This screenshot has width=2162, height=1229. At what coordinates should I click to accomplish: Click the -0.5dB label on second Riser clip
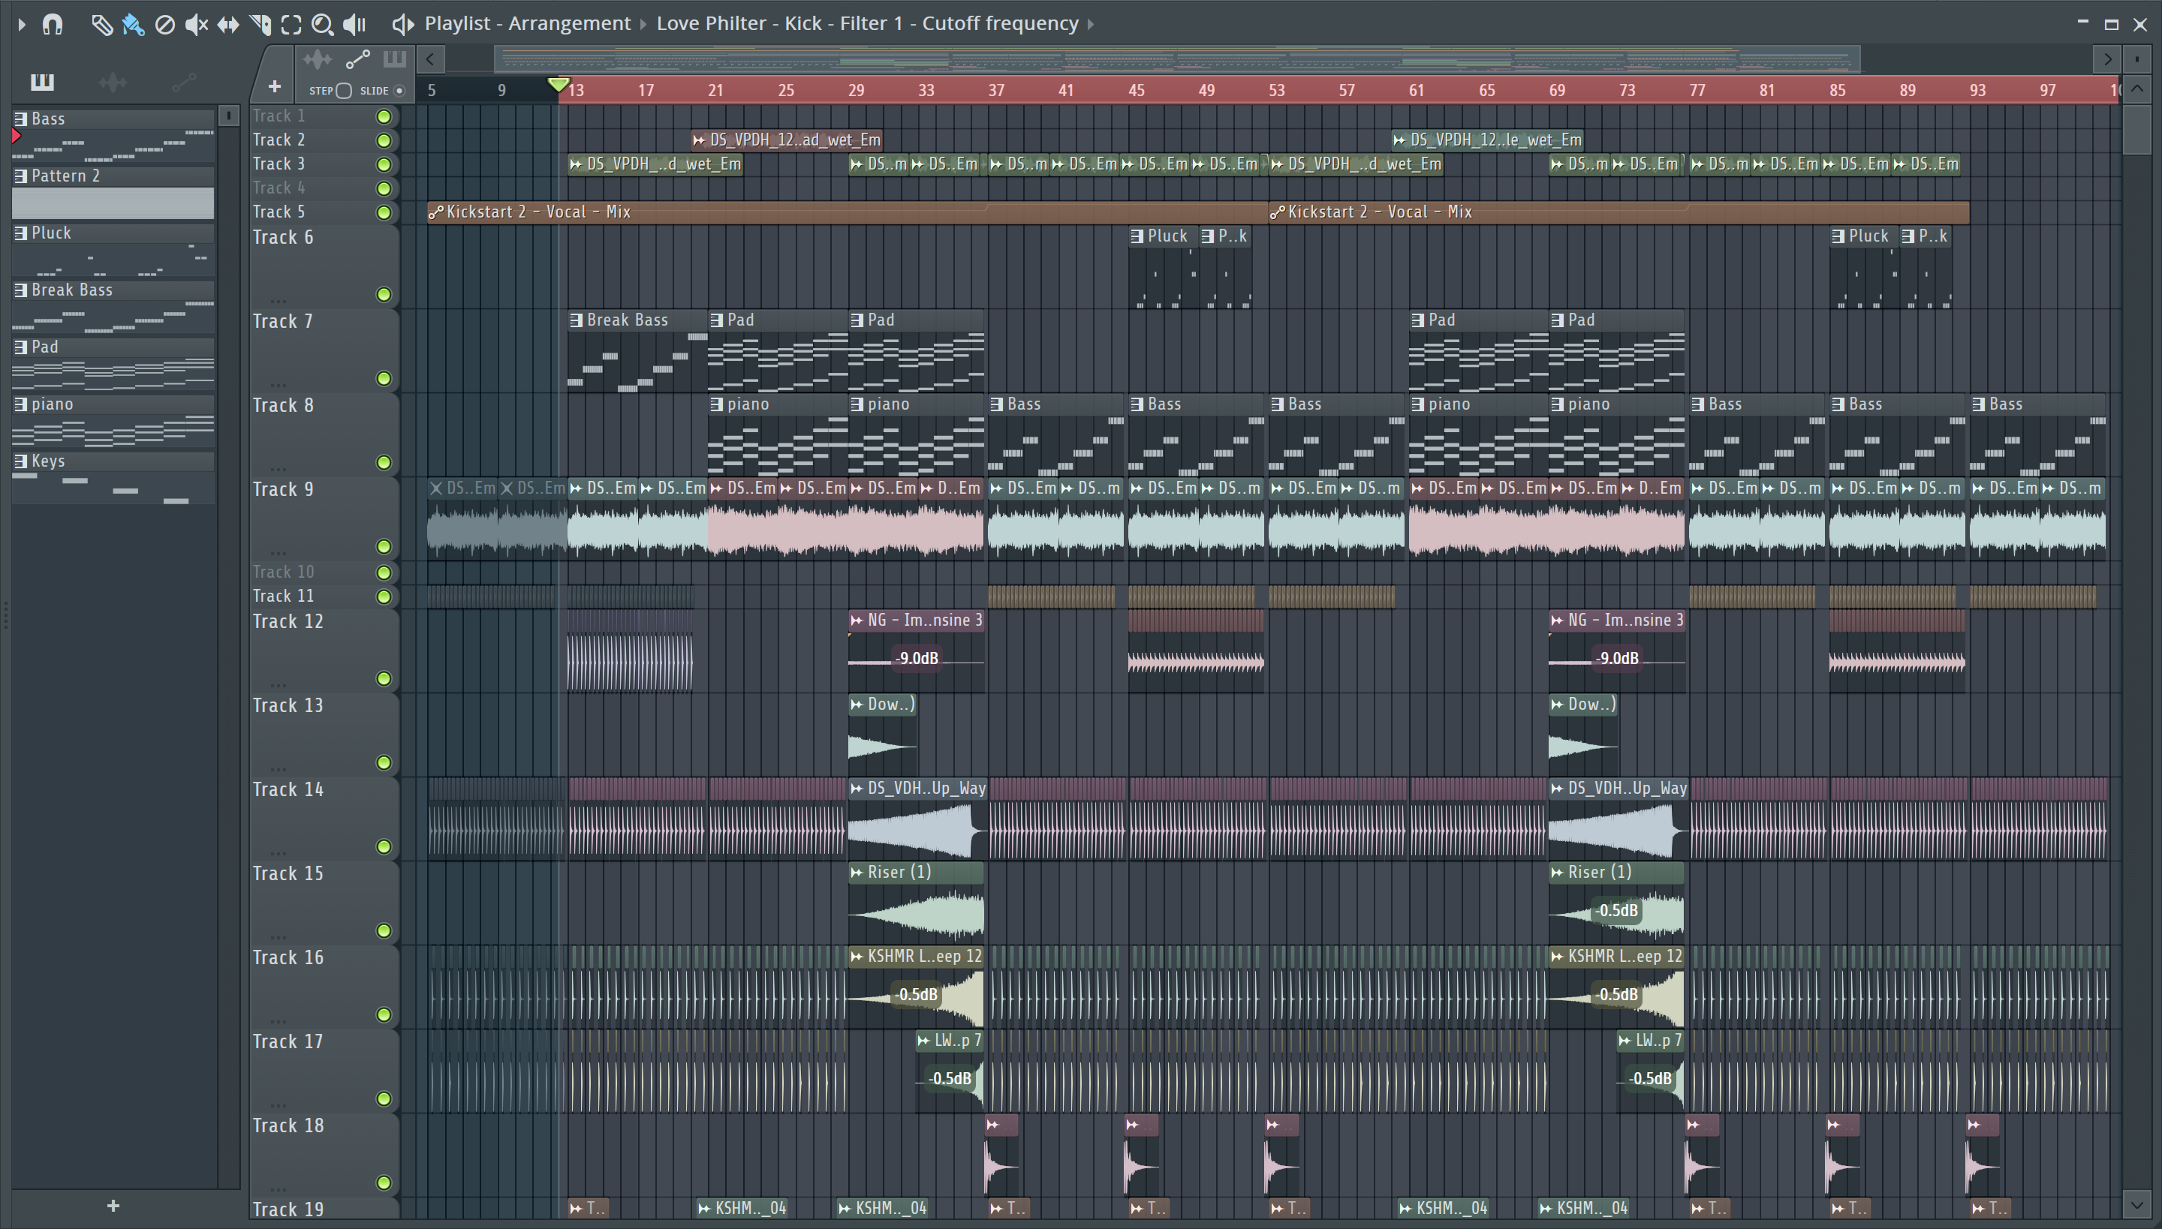click(x=1616, y=911)
